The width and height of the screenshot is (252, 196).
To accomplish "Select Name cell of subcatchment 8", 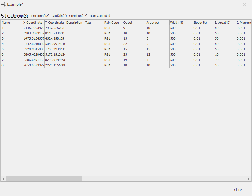I will 12,65.
